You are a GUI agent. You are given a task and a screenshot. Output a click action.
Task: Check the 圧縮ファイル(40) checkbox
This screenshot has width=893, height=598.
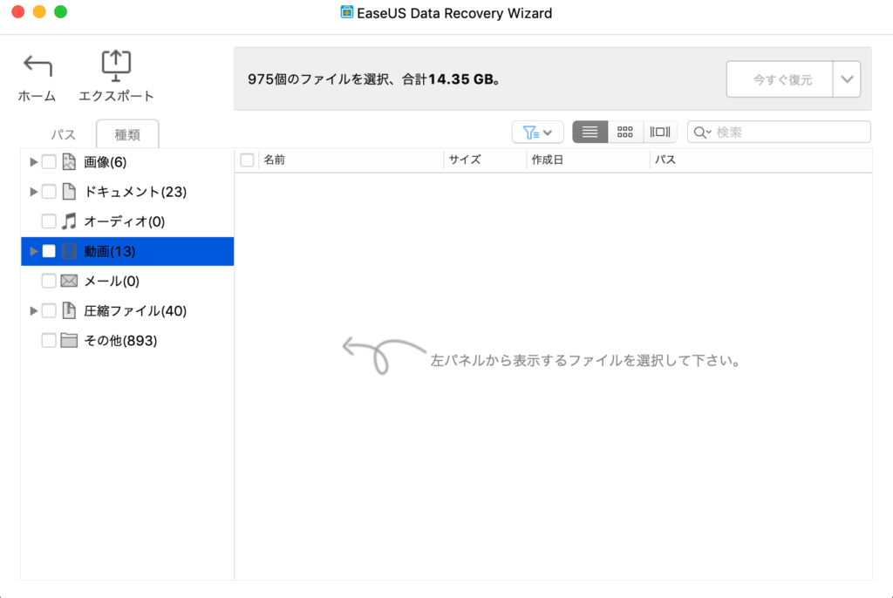pyautogui.click(x=49, y=311)
